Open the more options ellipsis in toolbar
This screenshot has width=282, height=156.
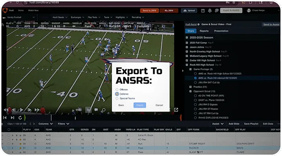coord(279,124)
